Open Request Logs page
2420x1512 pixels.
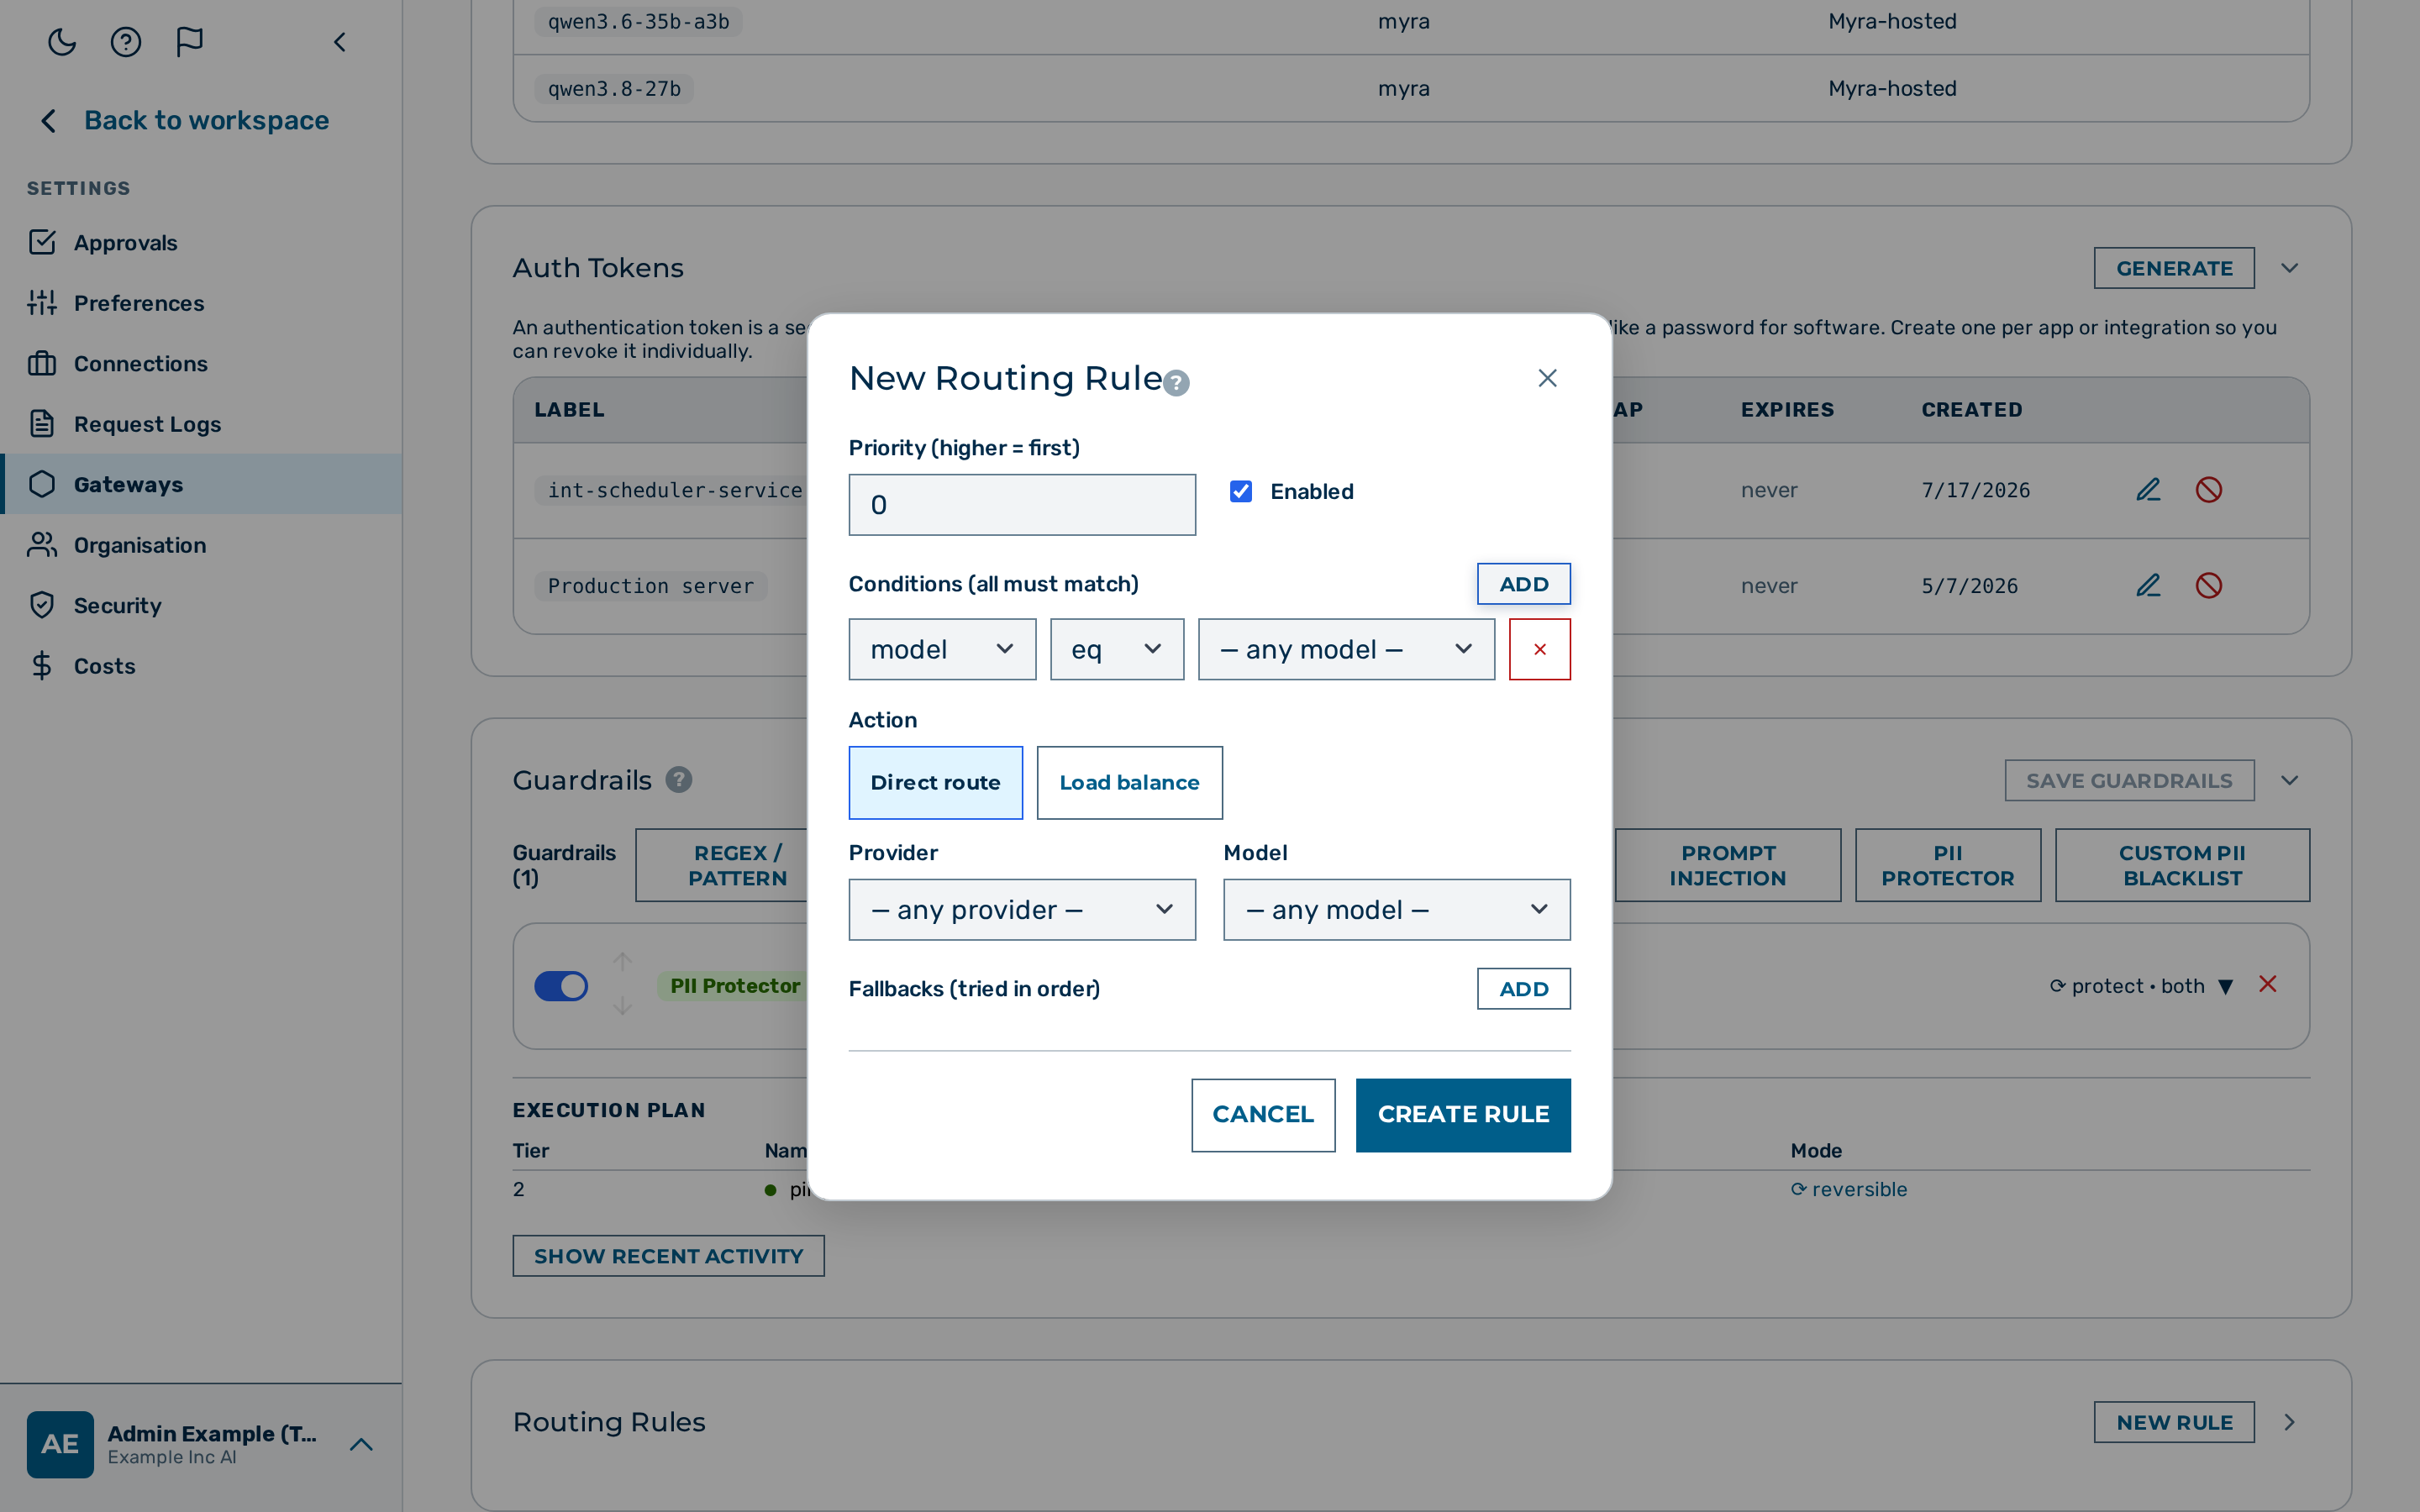pyautogui.click(x=201, y=424)
